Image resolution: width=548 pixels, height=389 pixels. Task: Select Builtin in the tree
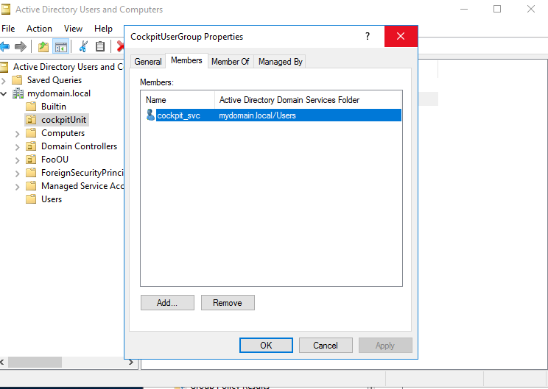54,107
